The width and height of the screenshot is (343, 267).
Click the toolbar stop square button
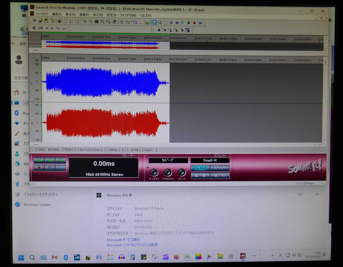click(189, 23)
